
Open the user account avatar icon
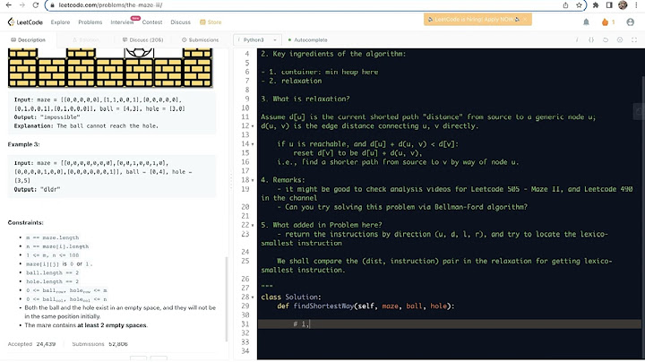[x=630, y=22]
